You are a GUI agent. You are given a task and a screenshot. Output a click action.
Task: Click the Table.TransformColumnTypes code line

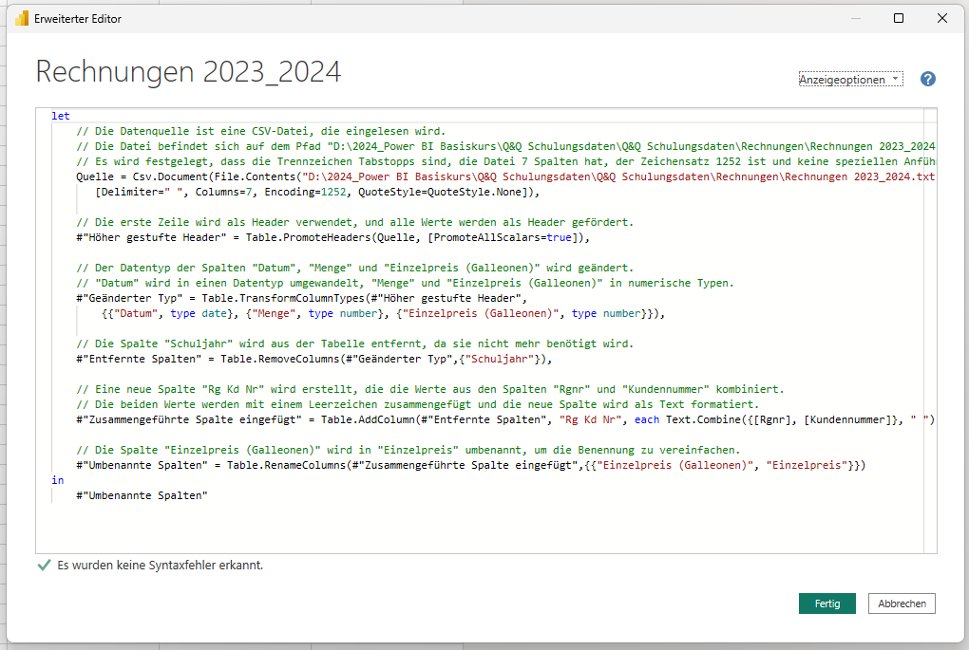[301, 298]
